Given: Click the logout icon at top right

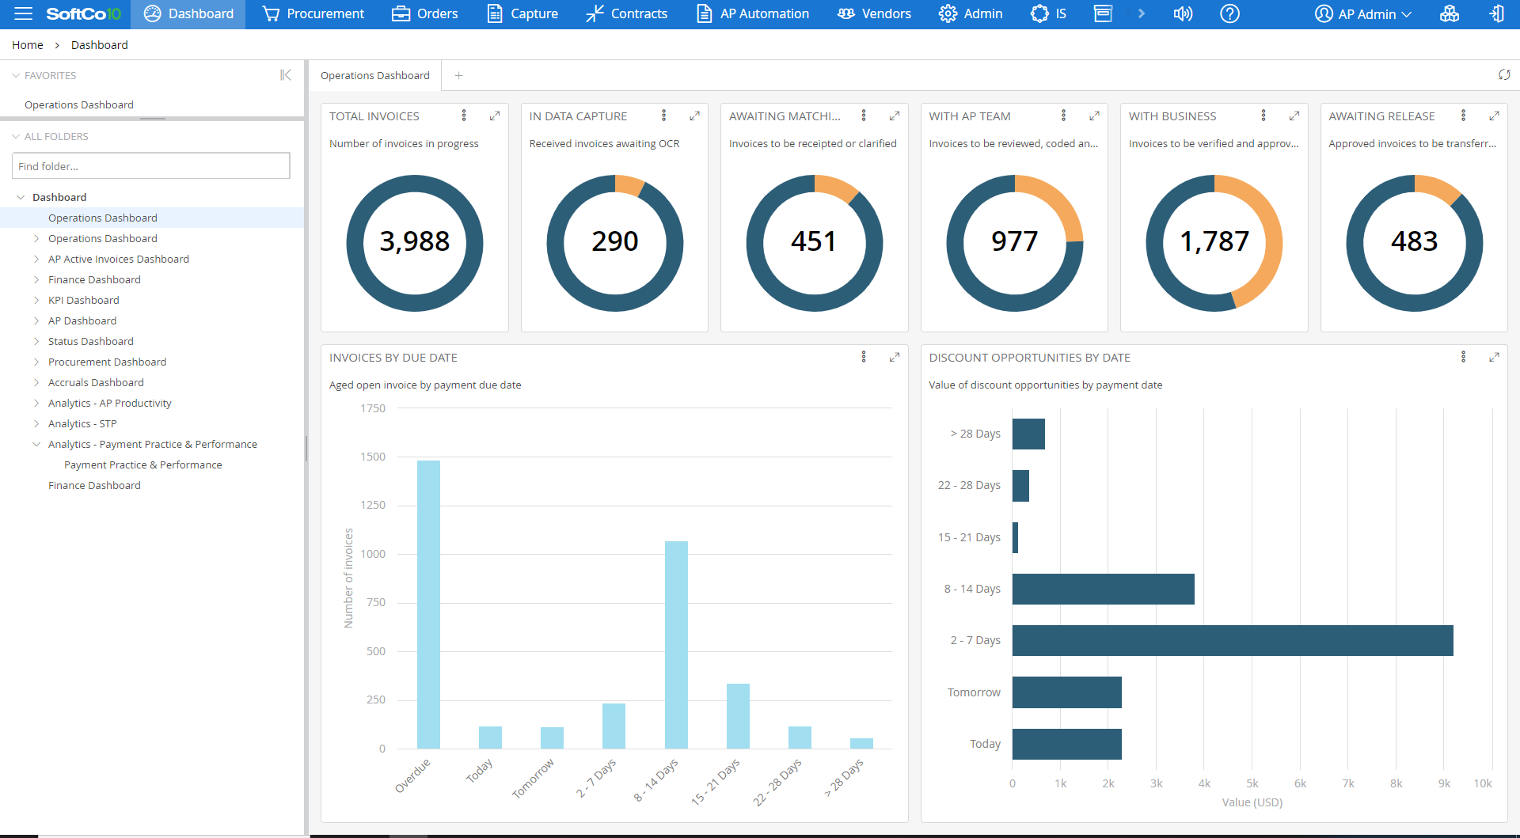Looking at the screenshot, I should pos(1497,13).
